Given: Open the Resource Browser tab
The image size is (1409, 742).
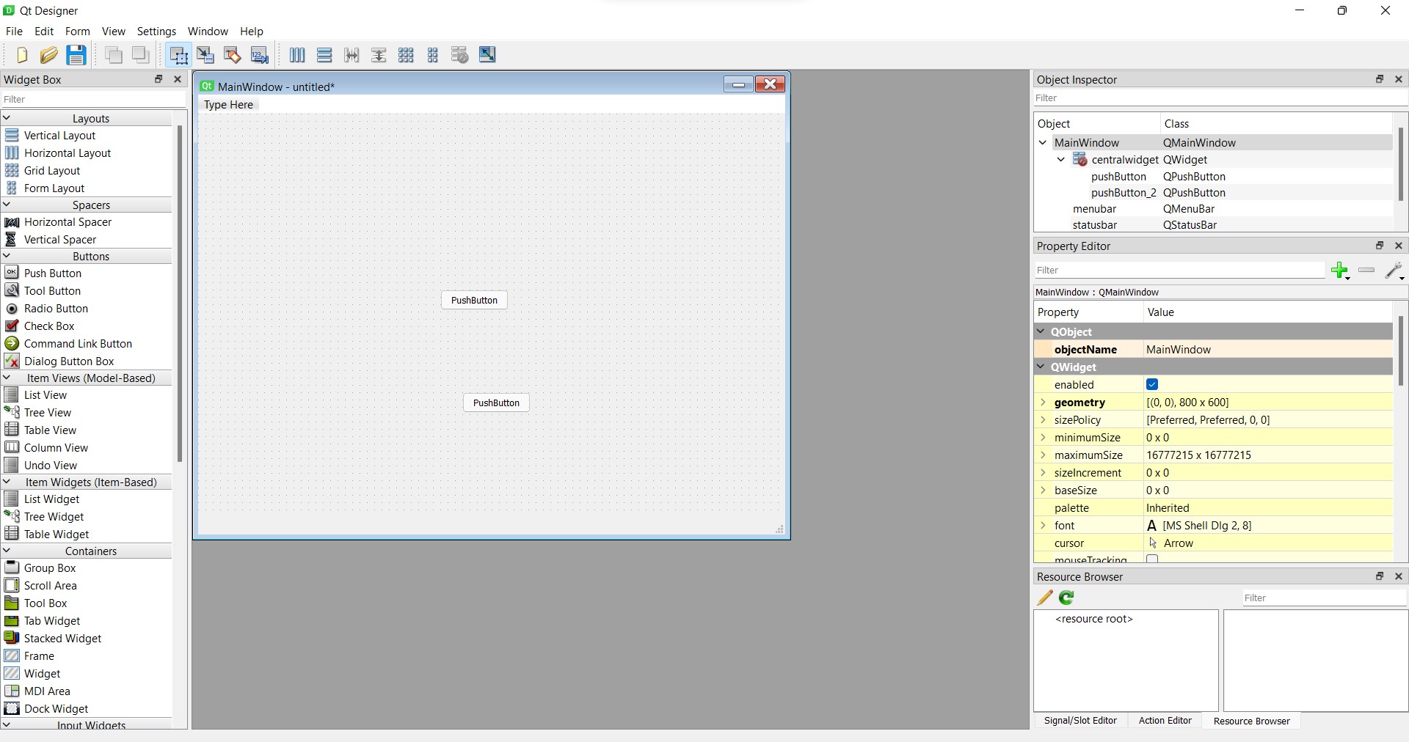Looking at the screenshot, I should coord(1250,721).
